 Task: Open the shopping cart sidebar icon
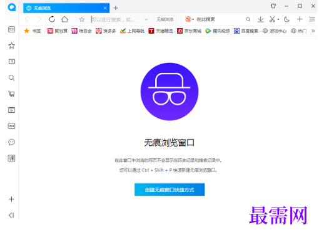(x=12, y=94)
